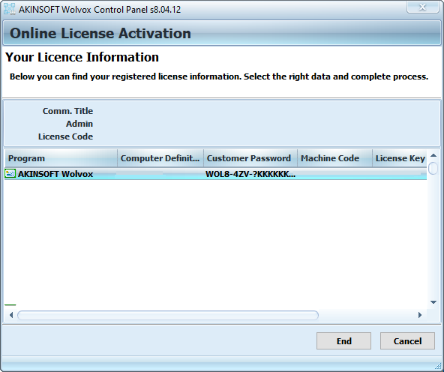444x372 pixels.
Task: Sort by Computer Definition column header
Action: (x=160, y=158)
